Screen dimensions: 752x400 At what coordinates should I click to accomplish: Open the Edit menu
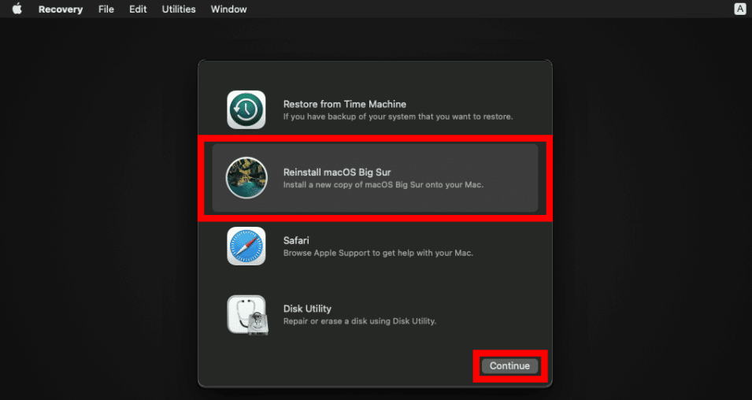(x=138, y=9)
